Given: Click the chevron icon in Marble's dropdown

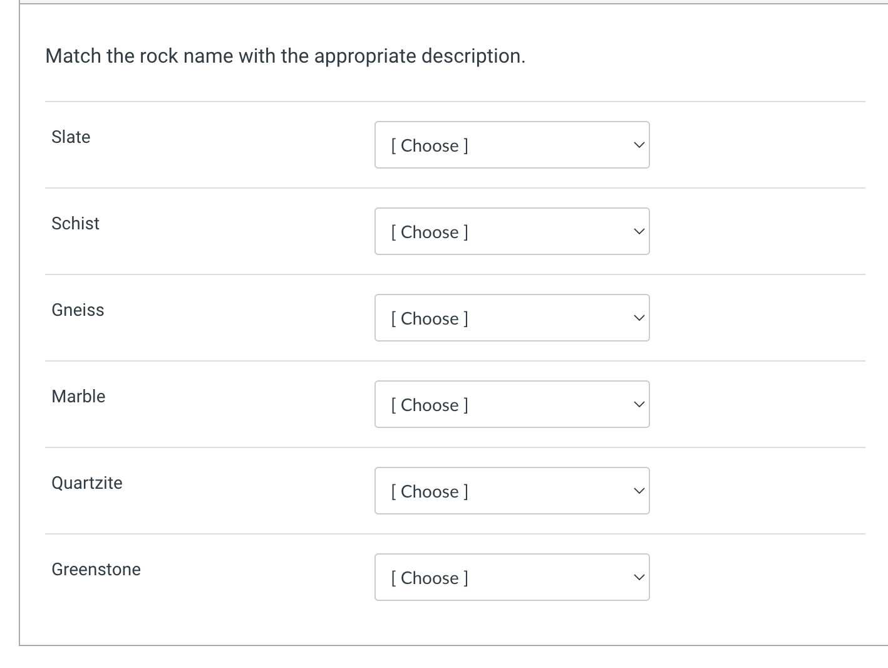Looking at the screenshot, I should [638, 404].
